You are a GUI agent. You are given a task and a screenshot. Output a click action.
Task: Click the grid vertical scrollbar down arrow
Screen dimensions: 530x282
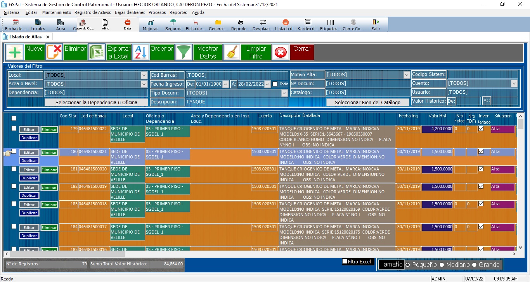pos(520,247)
